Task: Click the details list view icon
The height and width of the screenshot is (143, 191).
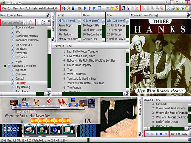Action: 39,22
